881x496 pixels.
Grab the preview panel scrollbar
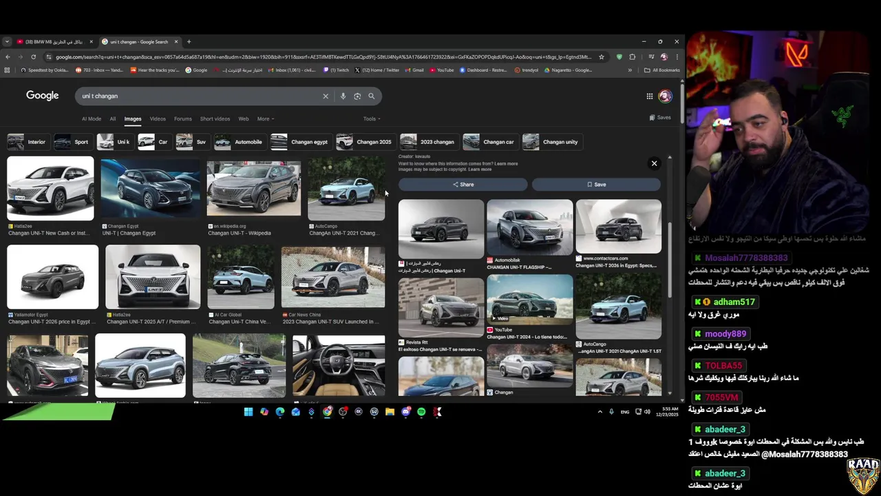click(x=670, y=260)
